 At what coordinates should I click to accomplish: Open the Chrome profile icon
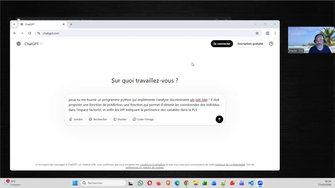(267, 33)
